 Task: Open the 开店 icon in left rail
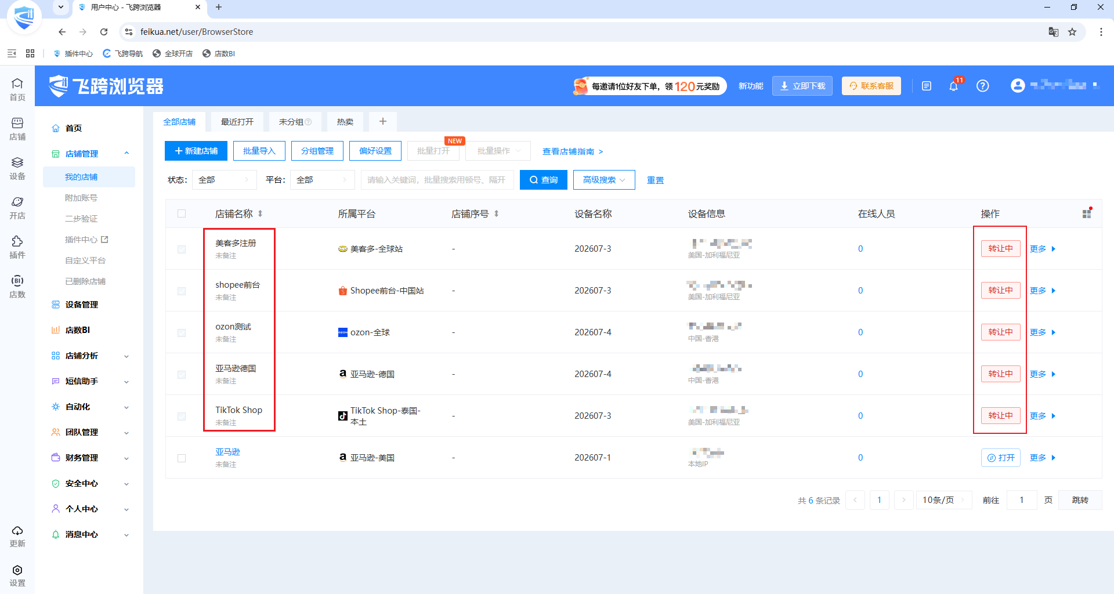[17, 208]
